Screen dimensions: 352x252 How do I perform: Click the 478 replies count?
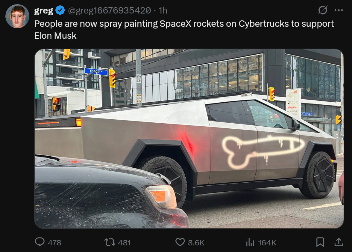tap(54, 242)
